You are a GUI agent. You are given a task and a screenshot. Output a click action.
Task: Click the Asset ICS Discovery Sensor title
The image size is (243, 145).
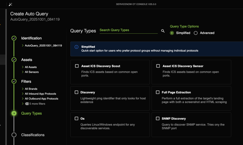183,66
